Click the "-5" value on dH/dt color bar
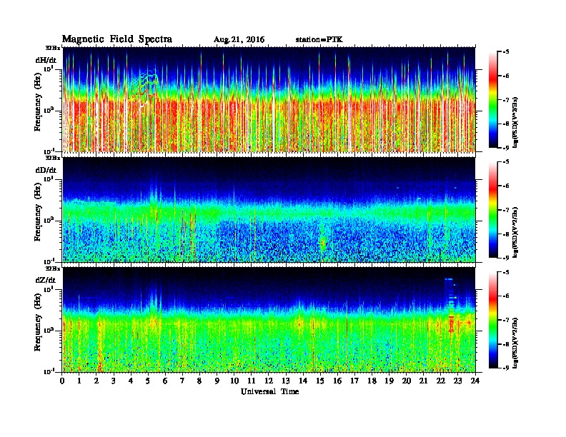Screen dimensions: 566x437 [x=506, y=52]
